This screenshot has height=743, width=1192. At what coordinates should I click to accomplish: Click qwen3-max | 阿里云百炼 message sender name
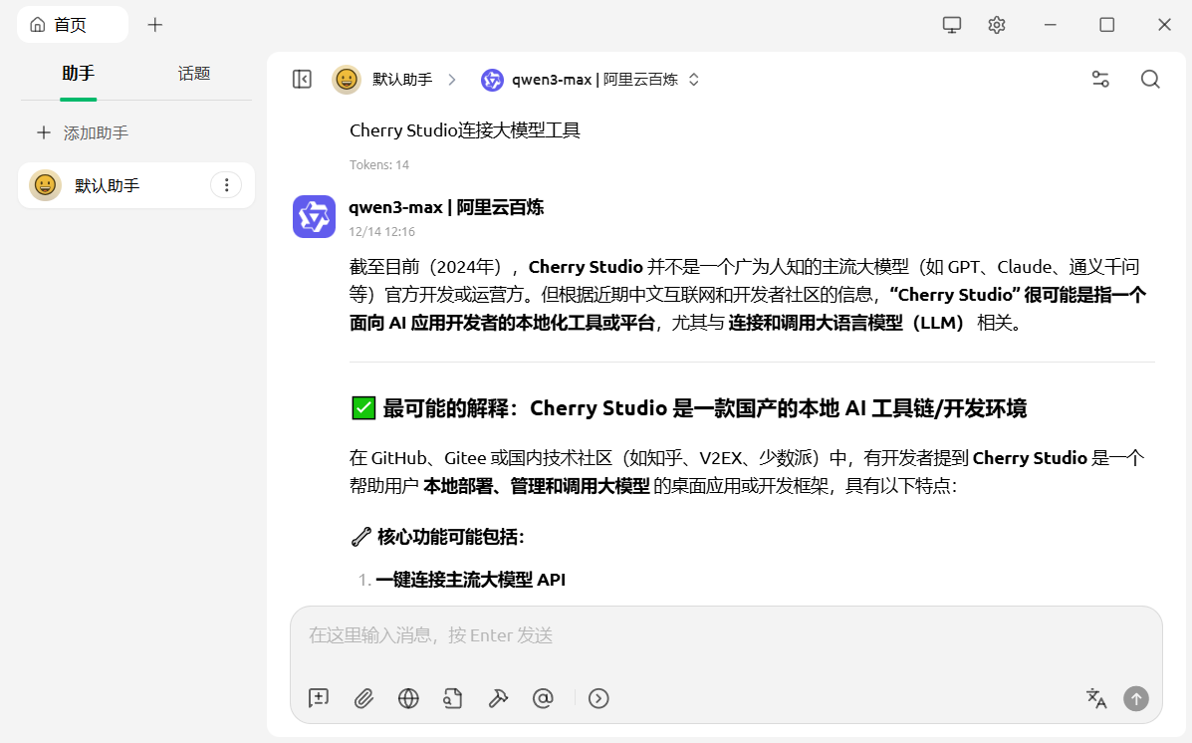click(x=446, y=207)
